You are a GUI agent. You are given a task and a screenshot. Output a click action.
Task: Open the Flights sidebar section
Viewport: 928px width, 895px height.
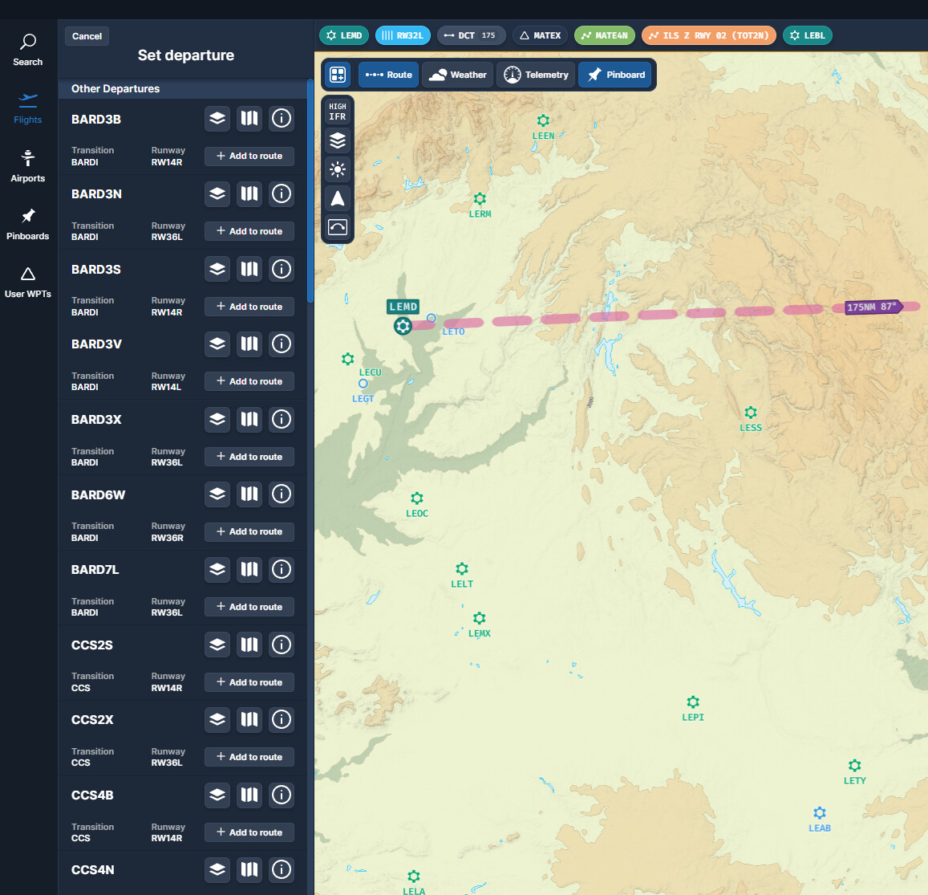(28, 108)
